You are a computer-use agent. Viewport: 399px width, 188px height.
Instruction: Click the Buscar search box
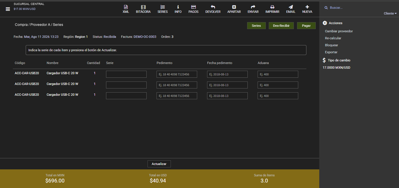tap(361, 8)
